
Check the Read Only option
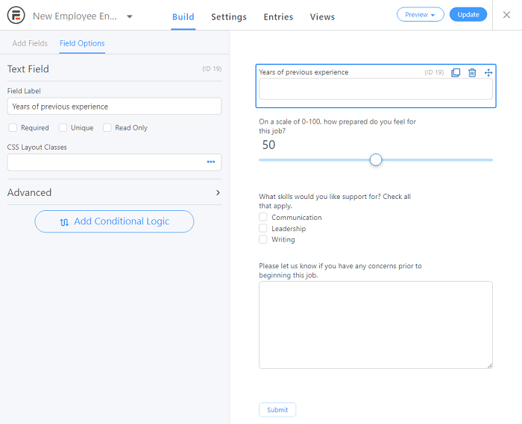pyautogui.click(x=107, y=127)
